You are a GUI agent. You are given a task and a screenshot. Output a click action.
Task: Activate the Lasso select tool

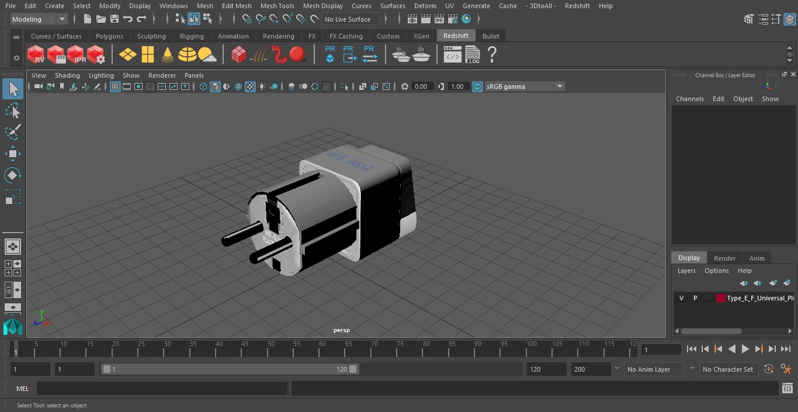click(13, 110)
